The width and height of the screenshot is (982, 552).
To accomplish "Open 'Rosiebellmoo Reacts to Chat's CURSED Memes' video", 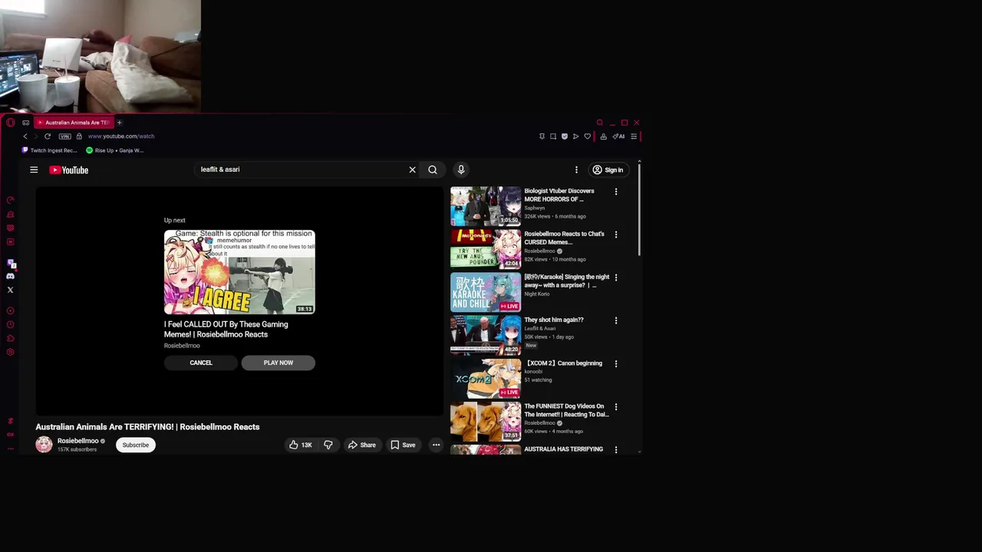I will 564,238.
